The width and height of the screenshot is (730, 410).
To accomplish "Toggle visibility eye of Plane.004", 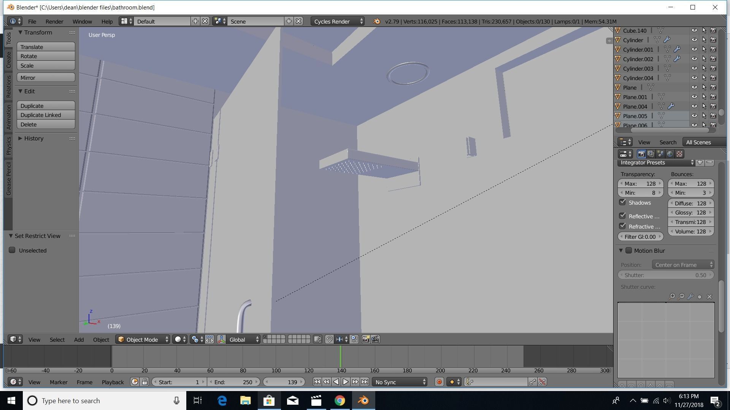I will coord(694,106).
